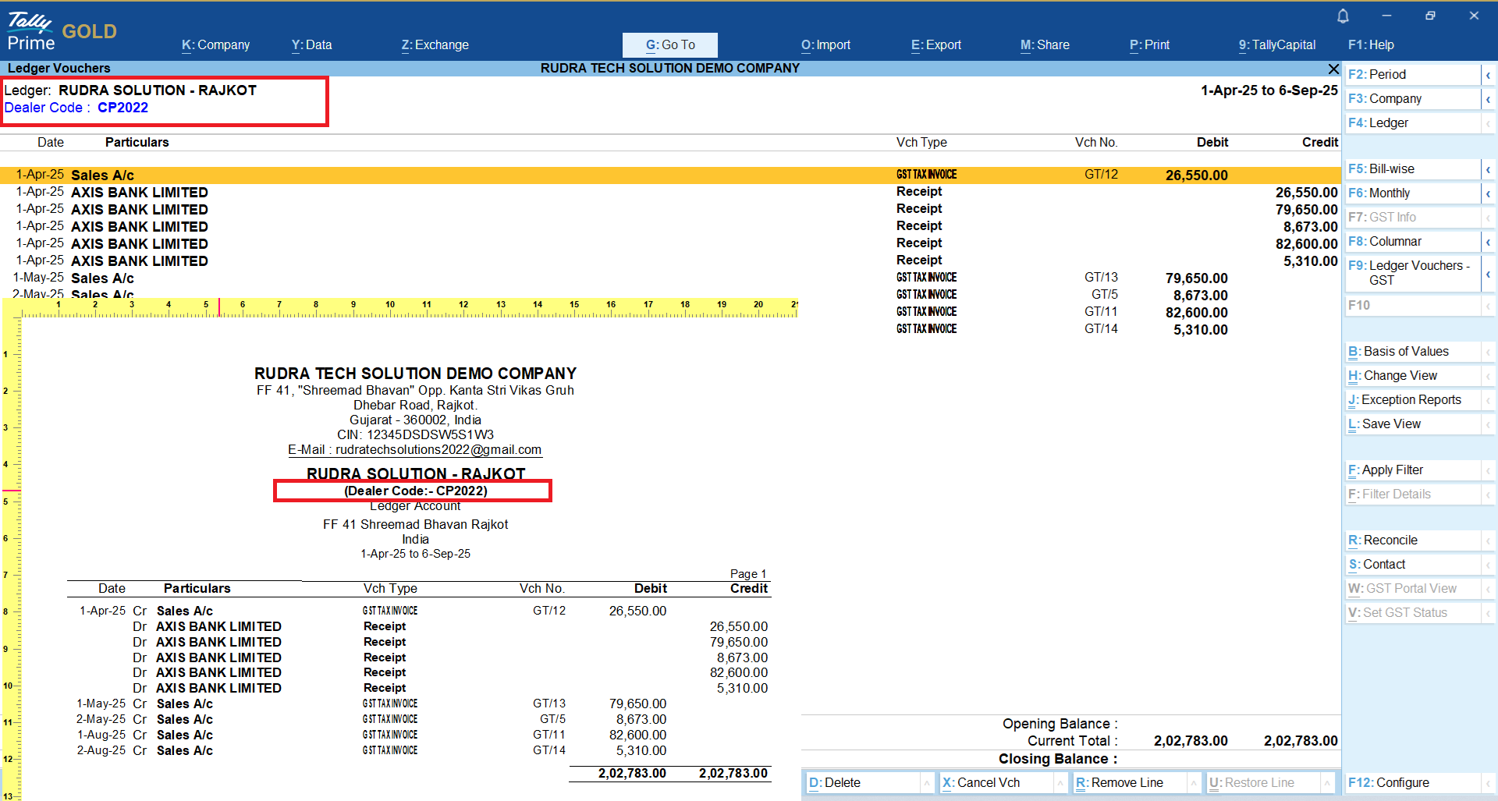
Task: Open TallyCapital from top menu
Action: tap(1276, 45)
